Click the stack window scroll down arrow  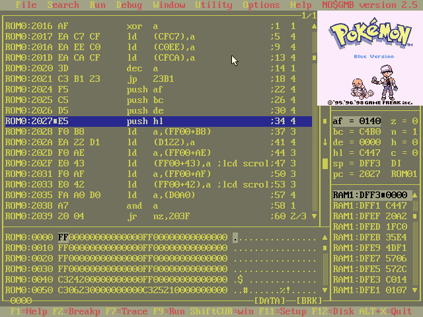coord(415,291)
